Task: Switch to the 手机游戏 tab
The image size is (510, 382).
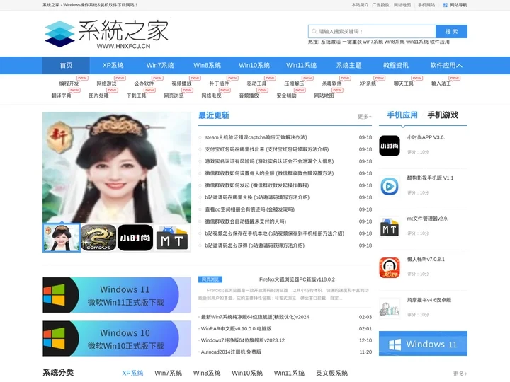Action: (443, 115)
